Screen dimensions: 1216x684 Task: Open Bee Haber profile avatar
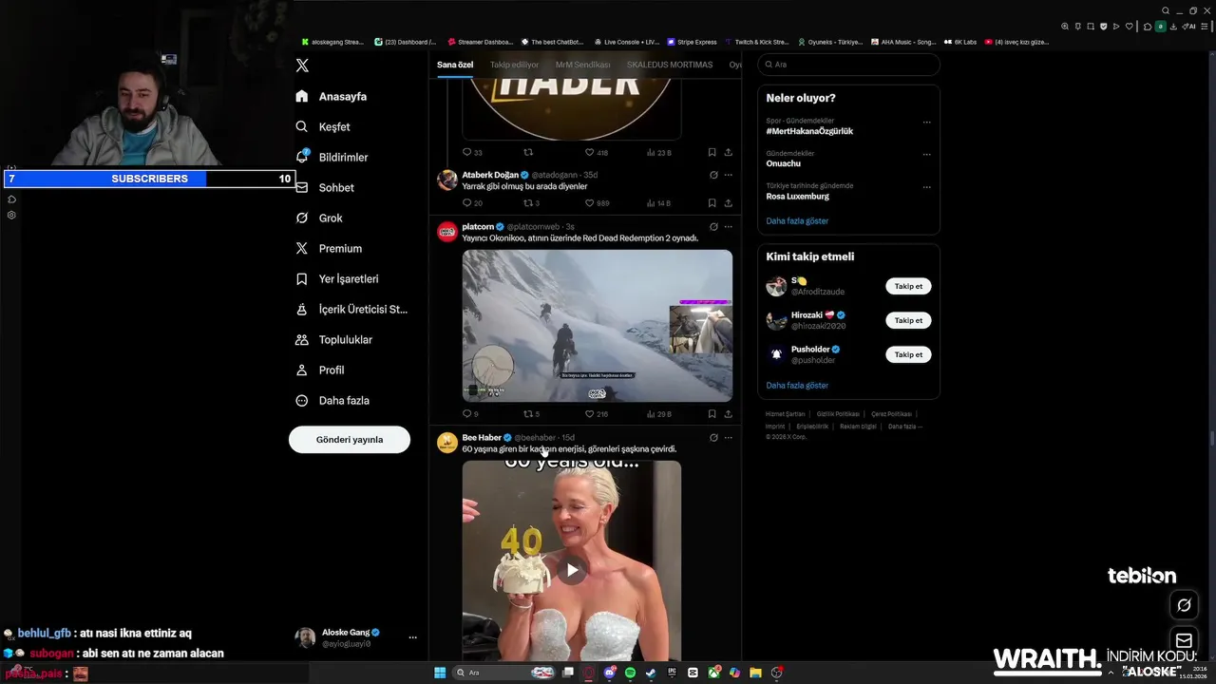pos(447,443)
